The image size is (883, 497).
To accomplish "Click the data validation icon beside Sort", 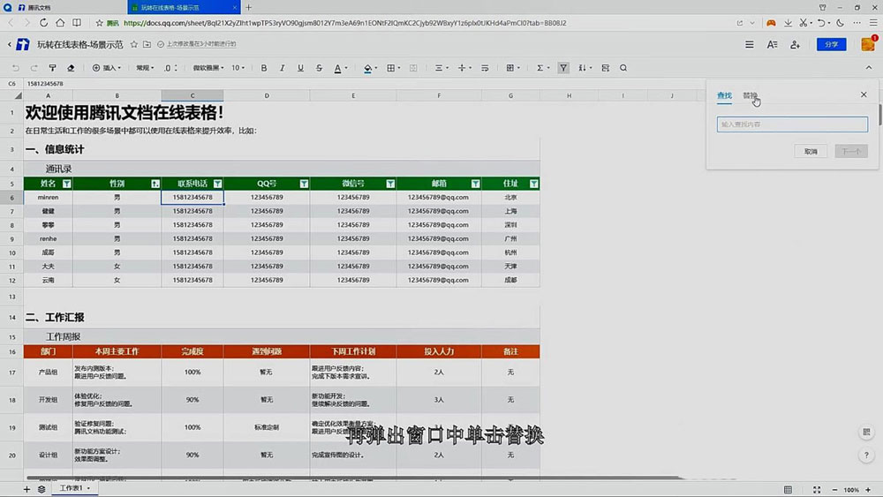I will point(606,68).
